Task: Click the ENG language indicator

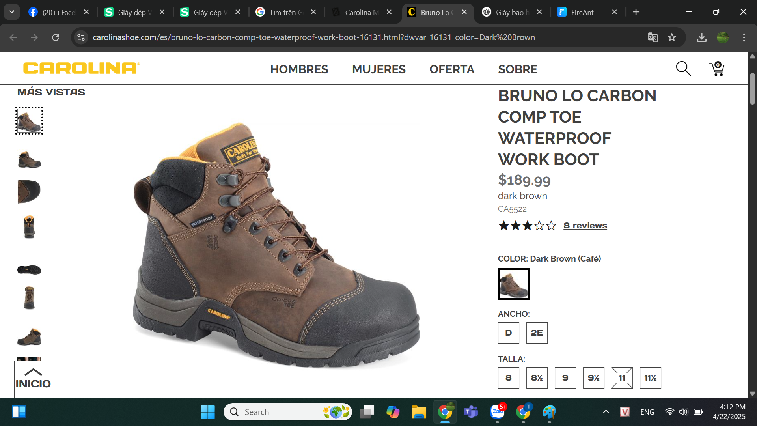Action: (x=647, y=412)
